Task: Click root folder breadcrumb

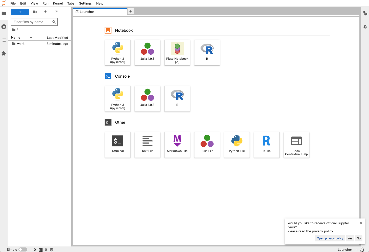Action: (14, 30)
